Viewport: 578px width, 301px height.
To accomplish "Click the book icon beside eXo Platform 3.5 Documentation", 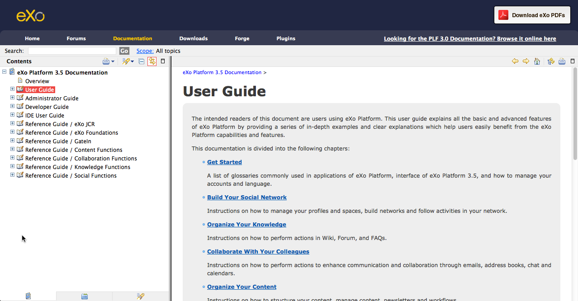I will click(x=12, y=72).
